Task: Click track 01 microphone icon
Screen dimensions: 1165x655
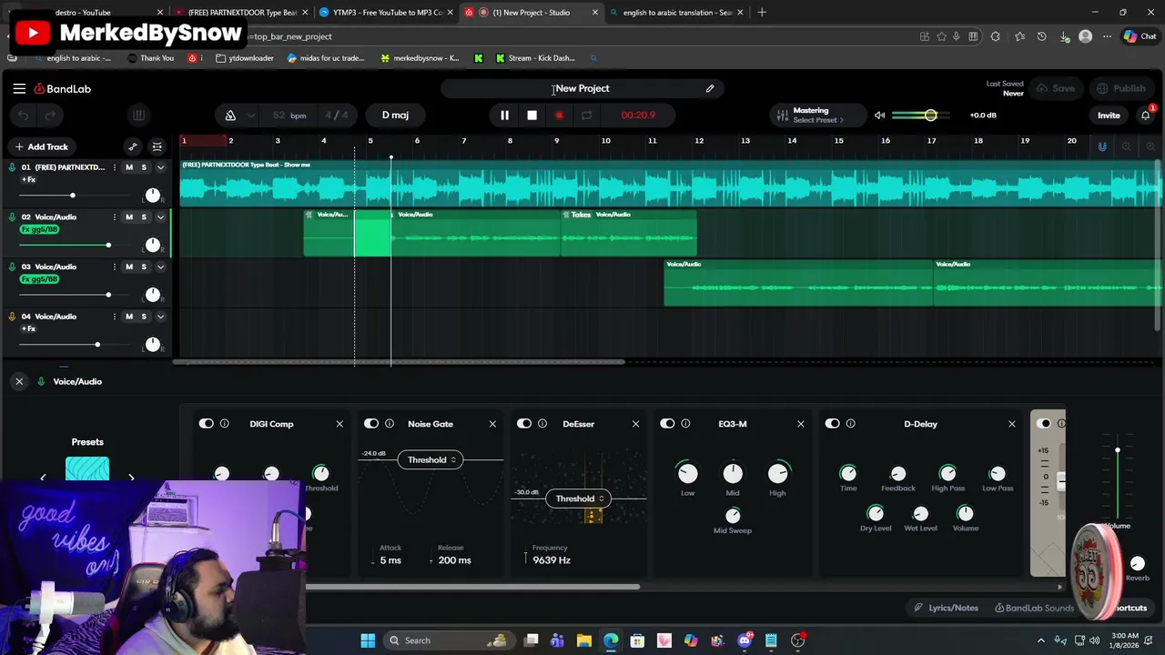Action: (12, 167)
